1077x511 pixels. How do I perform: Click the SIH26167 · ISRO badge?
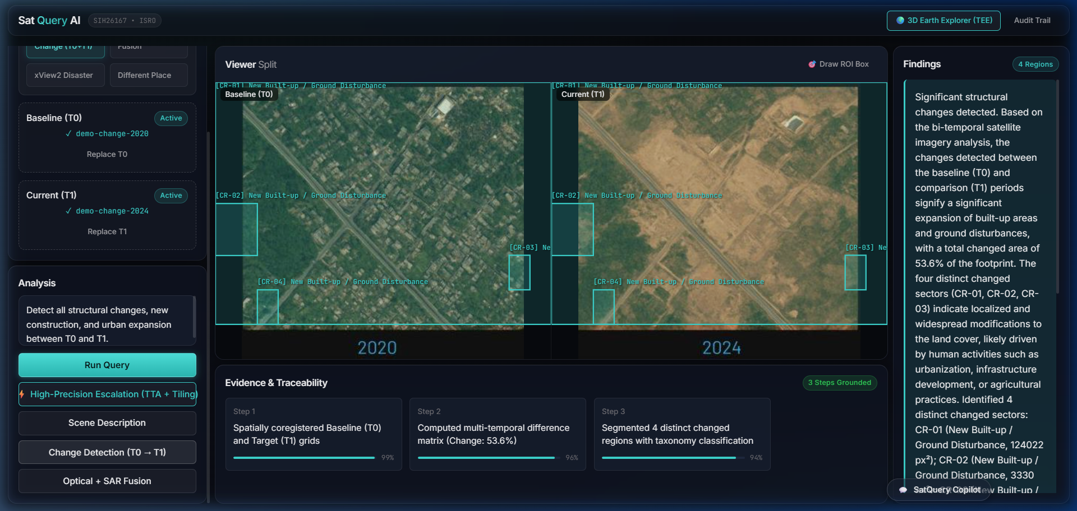tap(125, 21)
